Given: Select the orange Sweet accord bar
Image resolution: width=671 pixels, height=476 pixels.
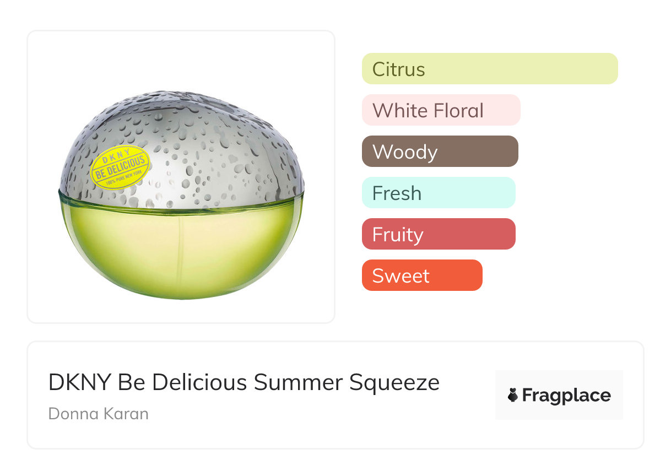Looking at the screenshot, I should pos(422,275).
